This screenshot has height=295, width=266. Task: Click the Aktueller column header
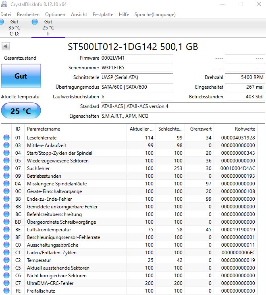141,129
